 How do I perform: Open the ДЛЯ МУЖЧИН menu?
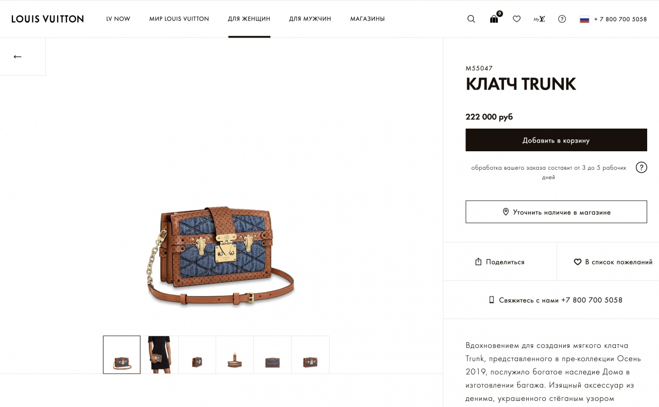click(310, 19)
